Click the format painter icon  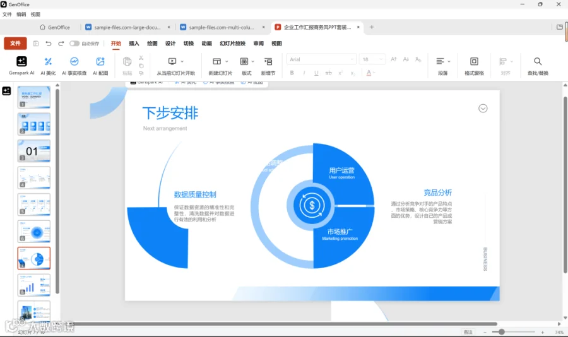pyautogui.click(x=141, y=73)
